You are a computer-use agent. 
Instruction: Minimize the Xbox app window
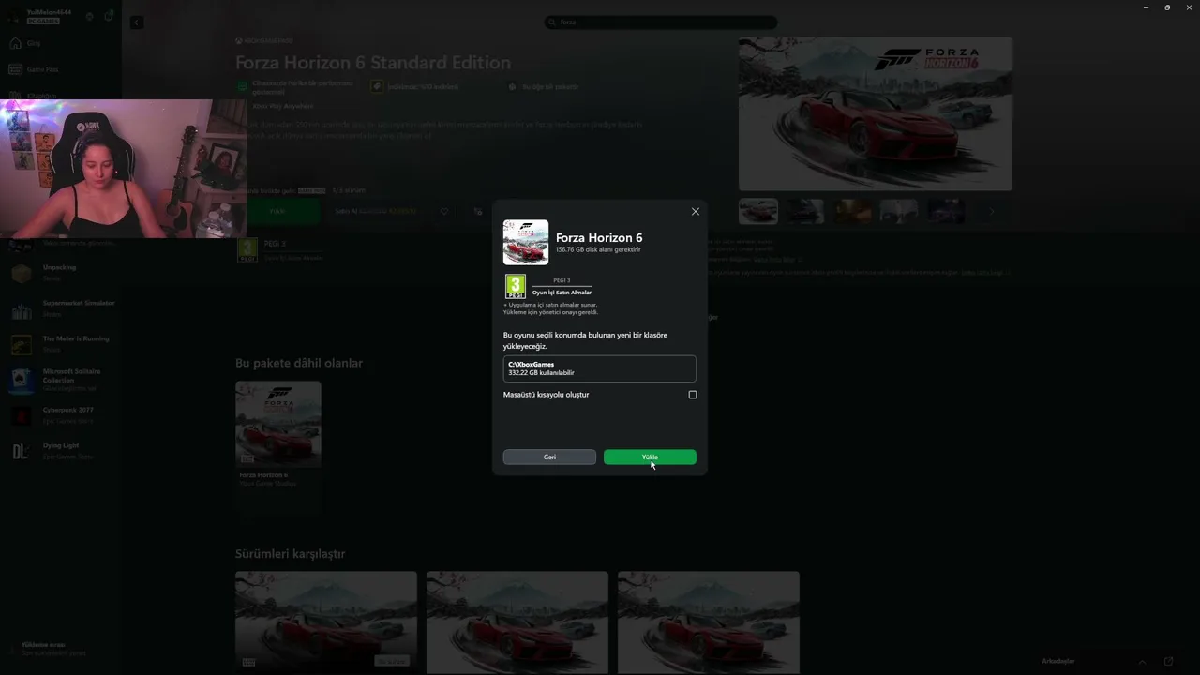1146,7
